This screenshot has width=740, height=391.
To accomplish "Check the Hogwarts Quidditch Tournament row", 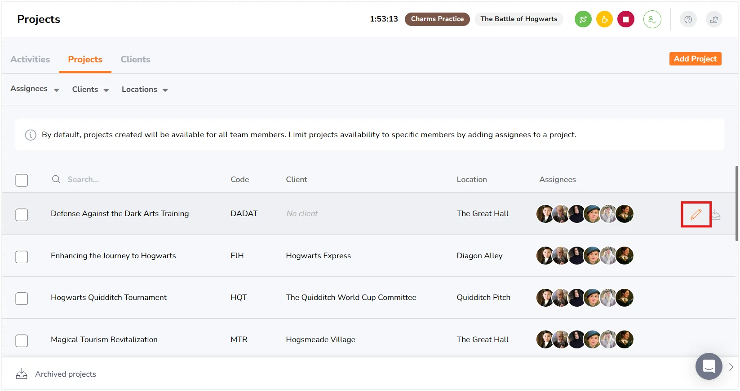I will [22, 299].
